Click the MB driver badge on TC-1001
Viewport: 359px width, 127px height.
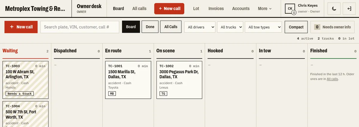tap(112, 93)
